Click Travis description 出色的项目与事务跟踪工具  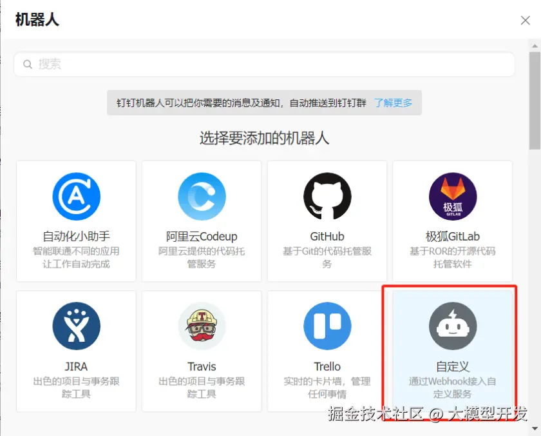(x=202, y=388)
